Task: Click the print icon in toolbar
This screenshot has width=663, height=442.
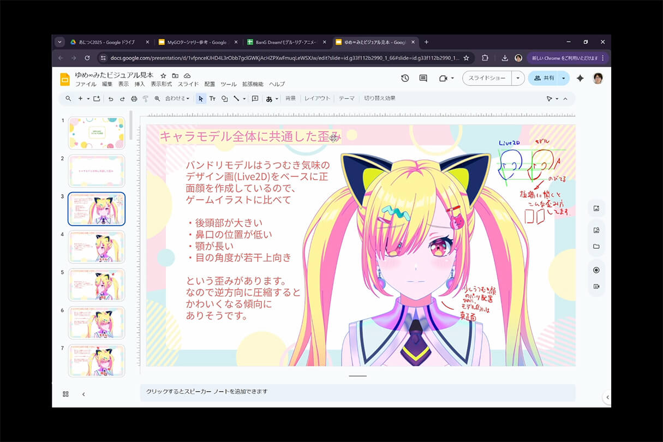Action: (x=134, y=99)
